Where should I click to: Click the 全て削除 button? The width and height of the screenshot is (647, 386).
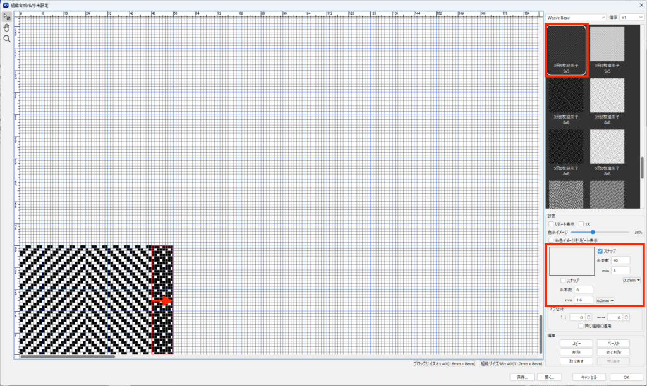[613, 352]
